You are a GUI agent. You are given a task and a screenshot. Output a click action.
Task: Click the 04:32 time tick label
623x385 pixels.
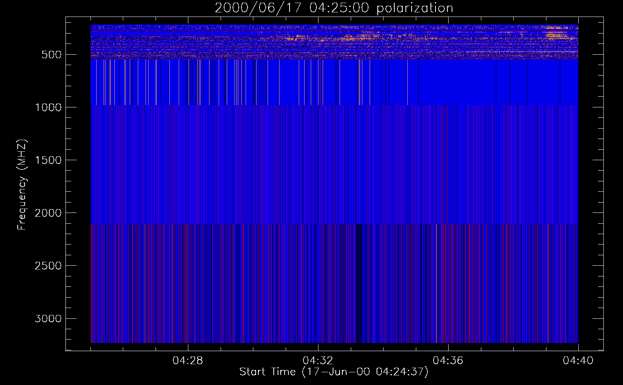318,361
